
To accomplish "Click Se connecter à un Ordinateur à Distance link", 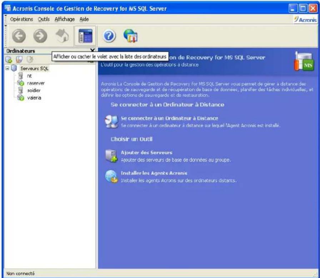I will click(169, 118).
